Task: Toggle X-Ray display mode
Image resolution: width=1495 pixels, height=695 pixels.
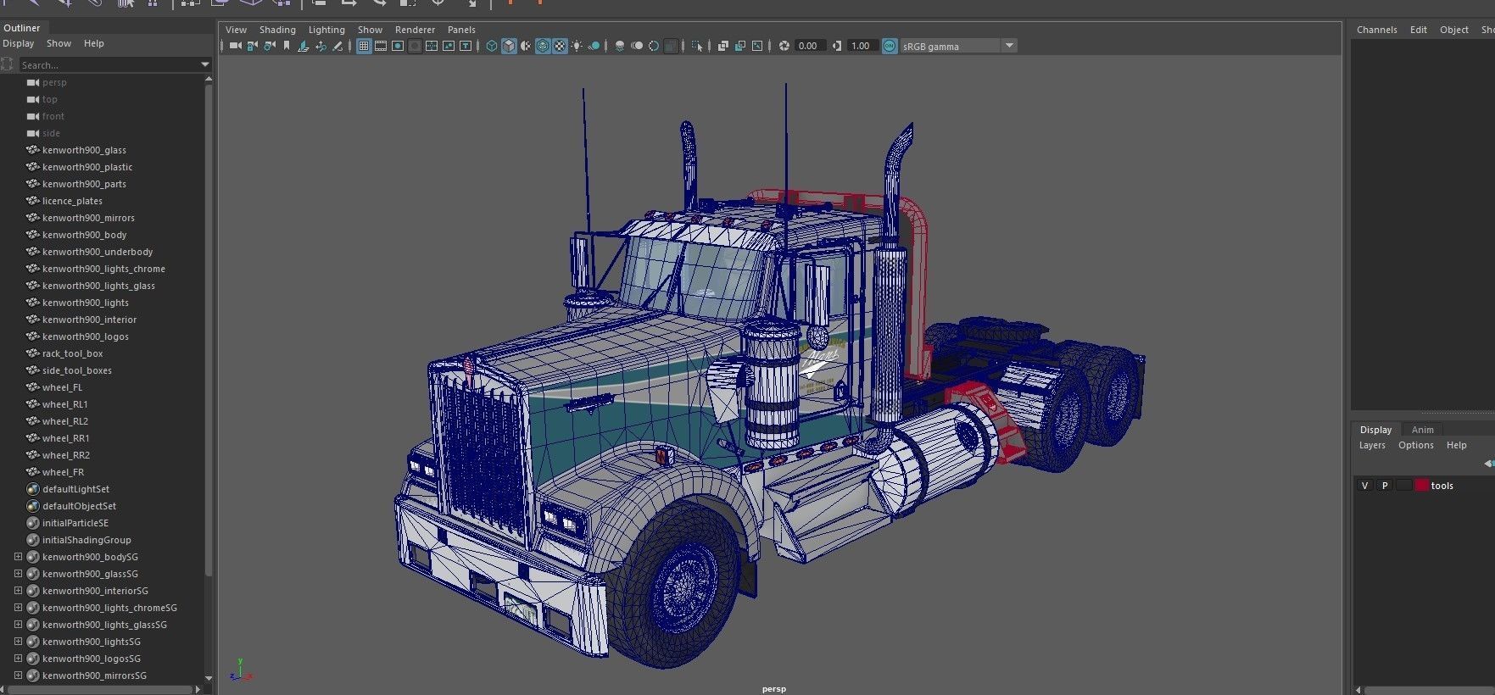Action: coord(723,46)
